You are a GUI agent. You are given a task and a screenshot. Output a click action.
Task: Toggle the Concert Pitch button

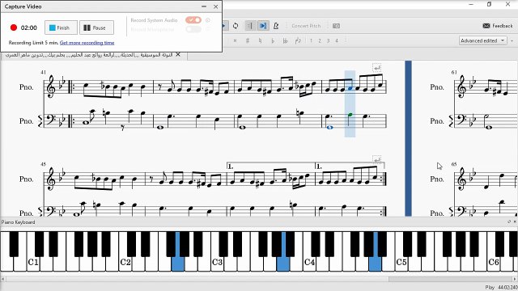[306, 26]
